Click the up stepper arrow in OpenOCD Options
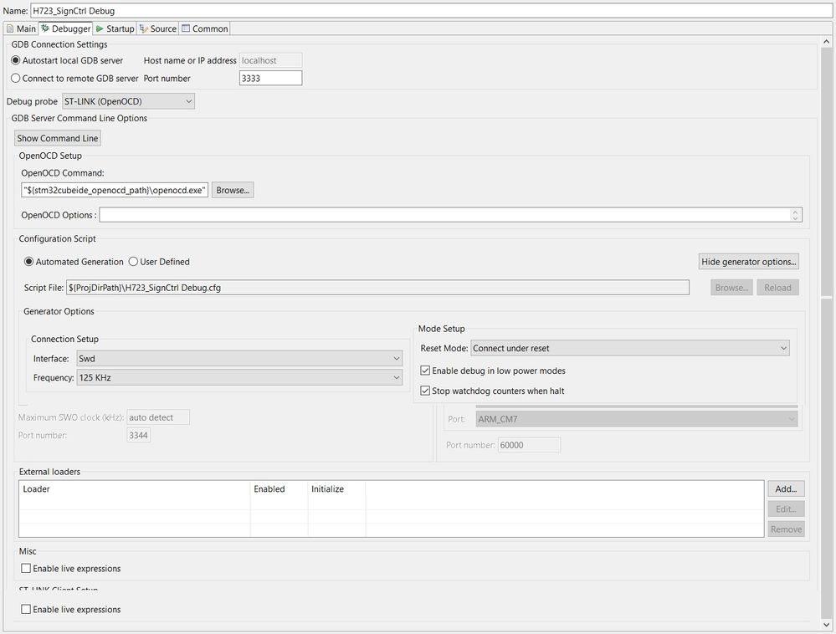This screenshot has height=634, width=836. point(795,211)
